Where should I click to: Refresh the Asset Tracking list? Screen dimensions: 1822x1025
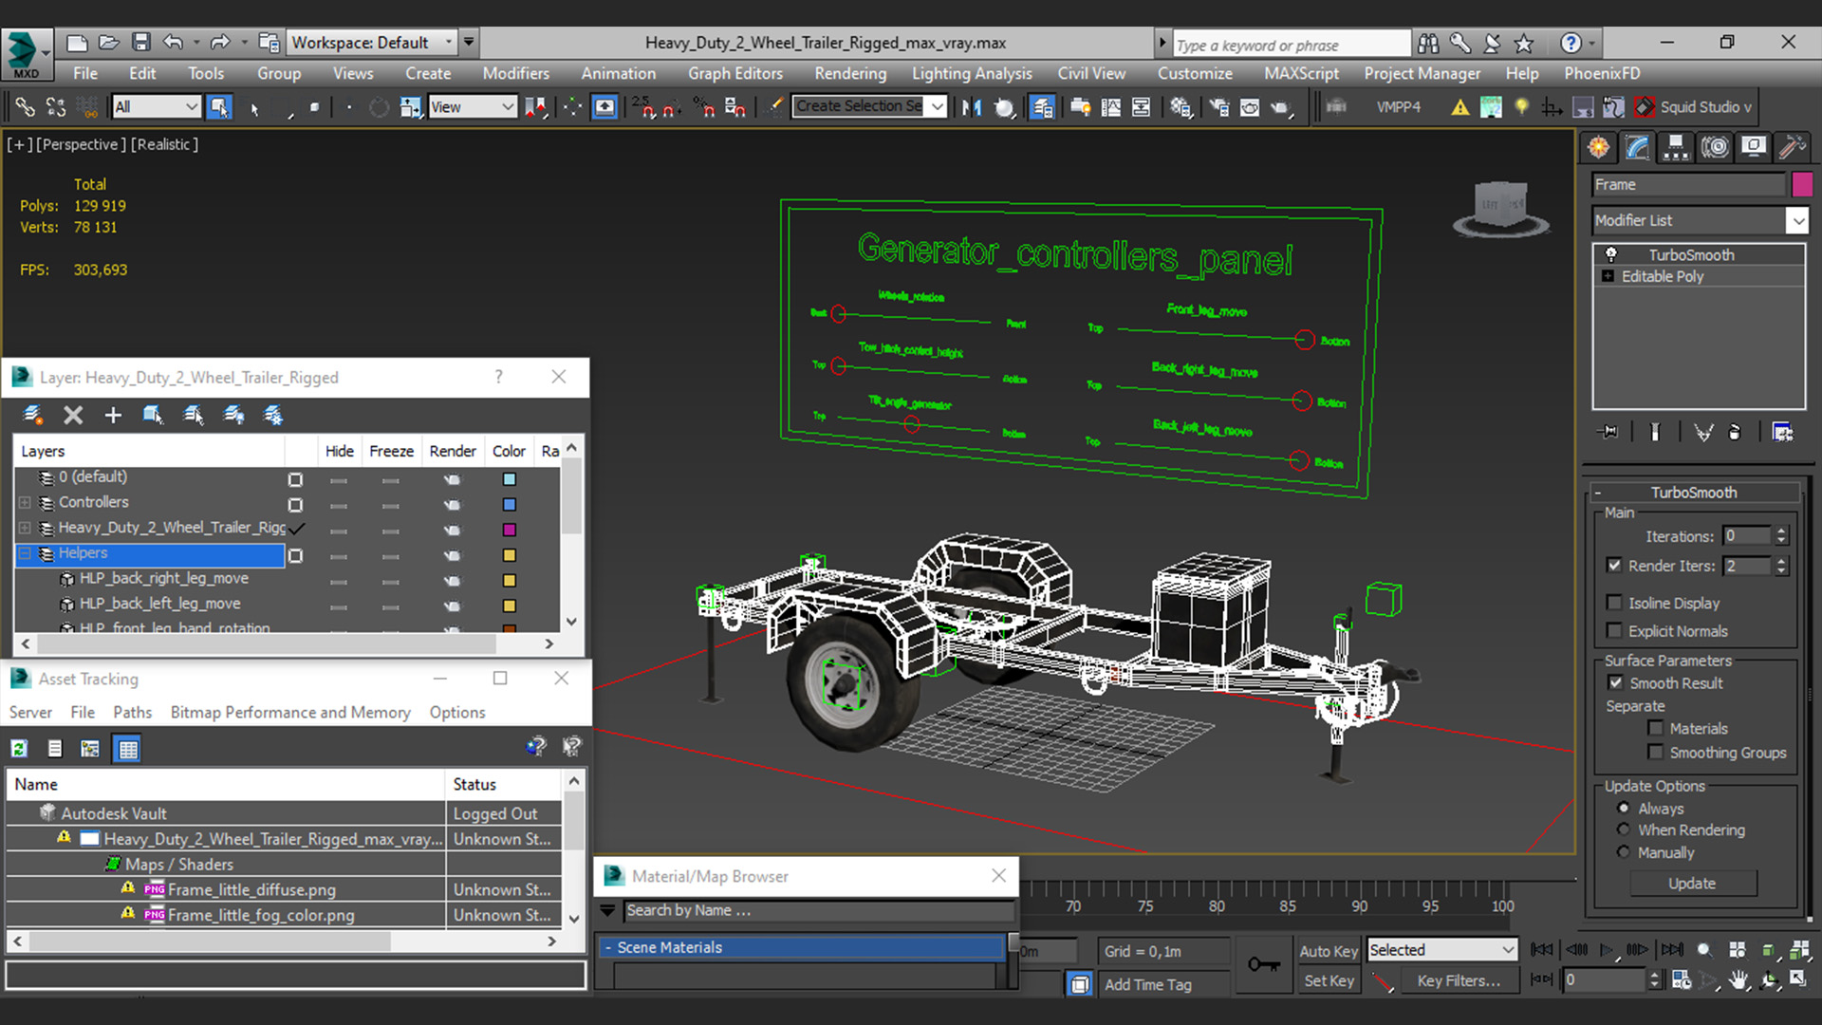click(x=19, y=749)
